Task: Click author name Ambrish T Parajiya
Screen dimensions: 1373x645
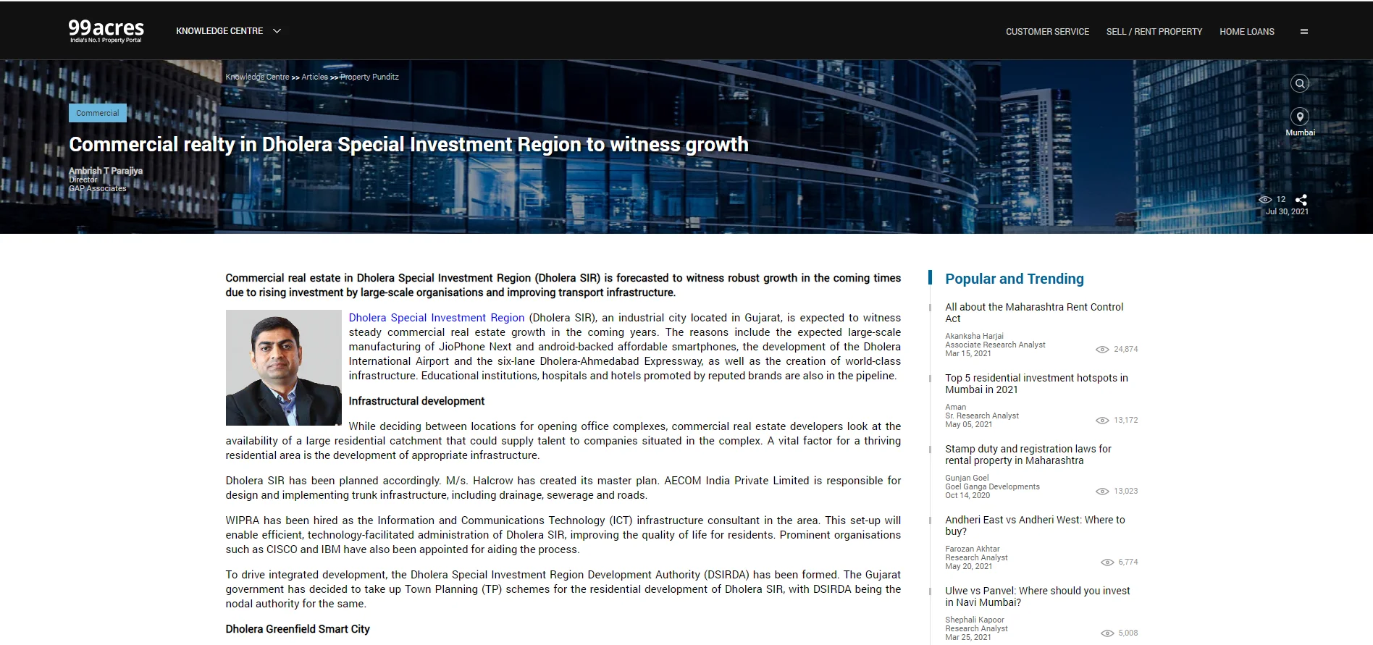Action: click(106, 171)
